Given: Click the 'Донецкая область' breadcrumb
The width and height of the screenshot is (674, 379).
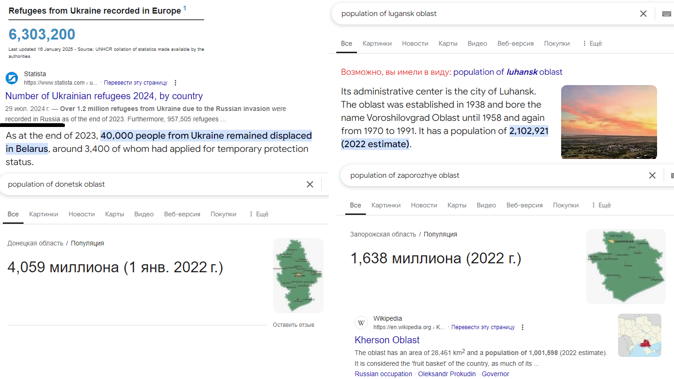Looking at the screenshot, I should pos(35,243).
